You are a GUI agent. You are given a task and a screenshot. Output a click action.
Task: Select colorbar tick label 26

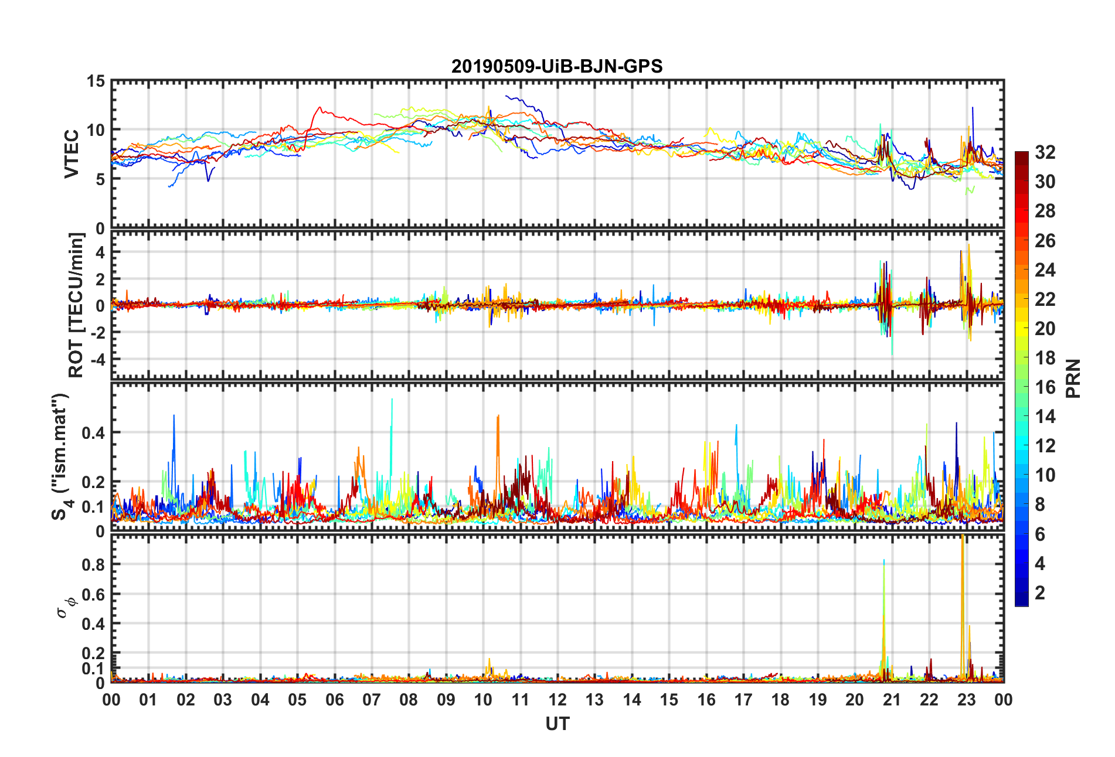click(x=1045, y=240)
